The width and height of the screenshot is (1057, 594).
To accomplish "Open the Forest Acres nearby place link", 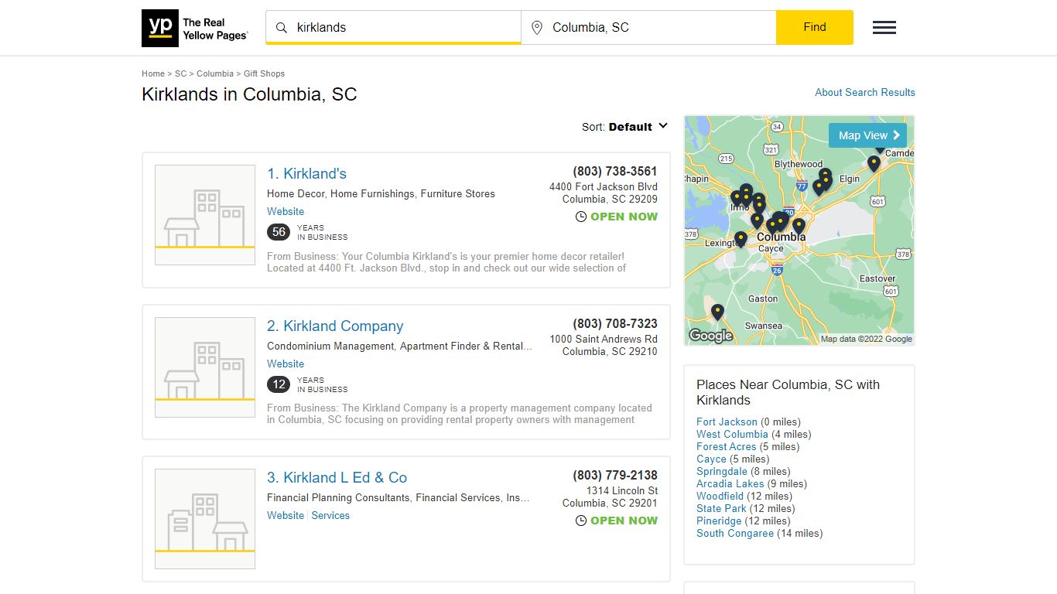I will click(727, 446).
